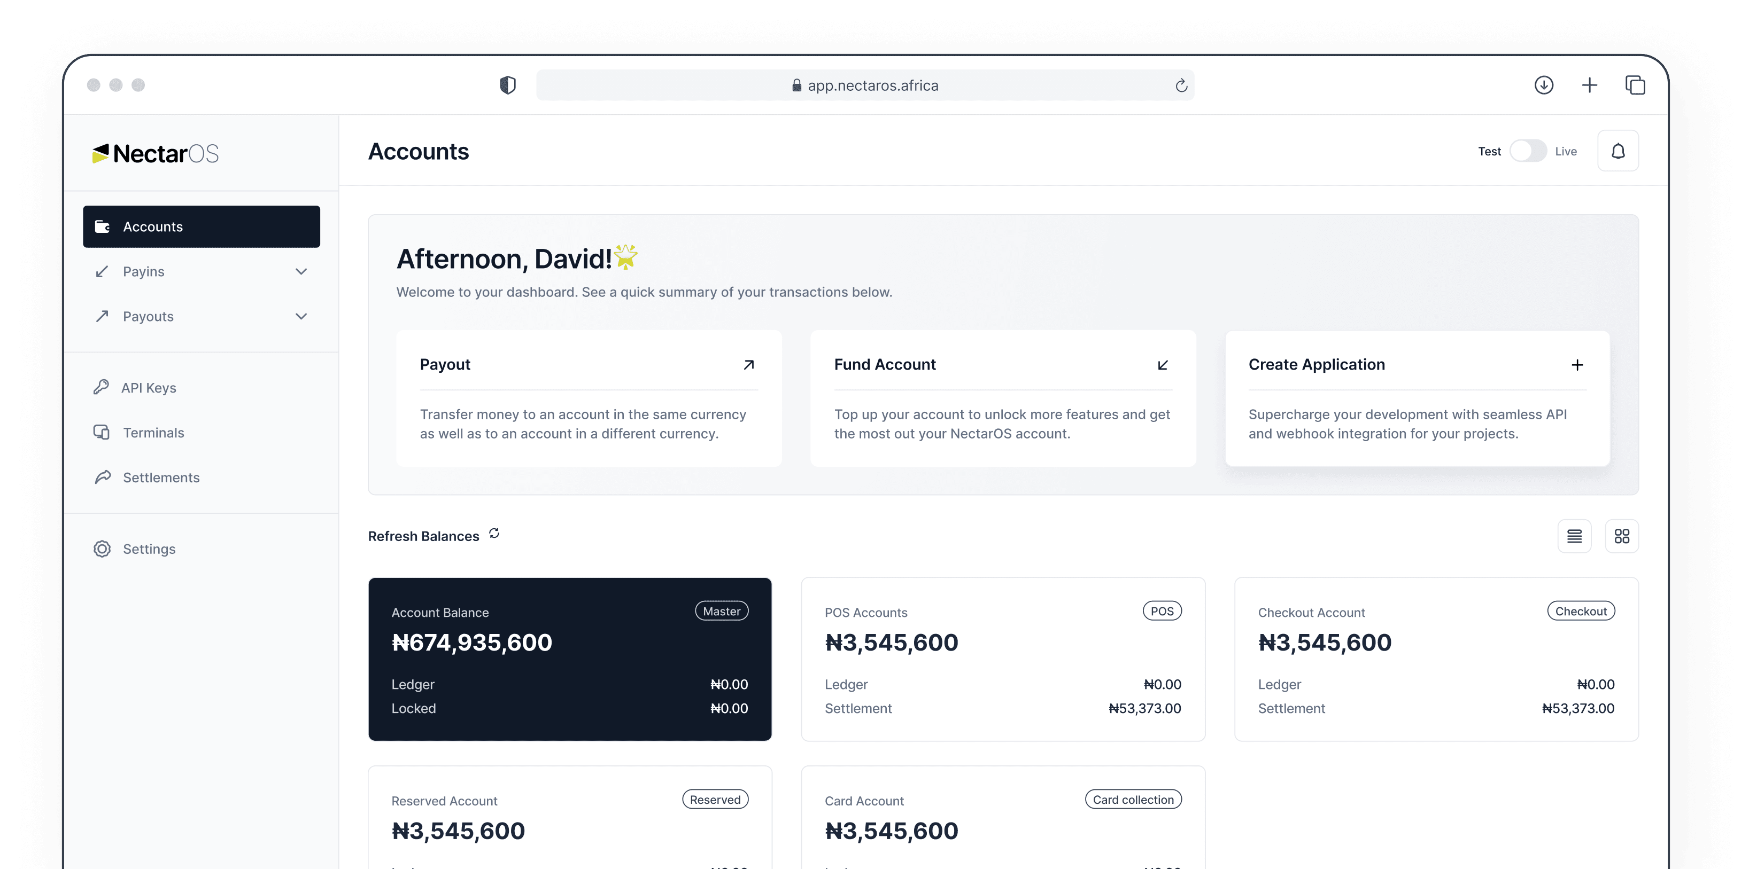The width and height of the screenshot is (1749, 869).
Task: Click the notification bell icon
Action: coord(1618,151)
